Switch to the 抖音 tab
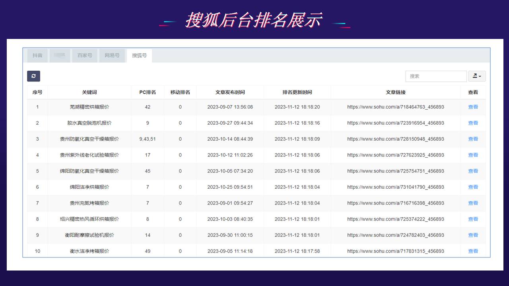509x286 pixels. pyautogui.click(x=37, y=56)
